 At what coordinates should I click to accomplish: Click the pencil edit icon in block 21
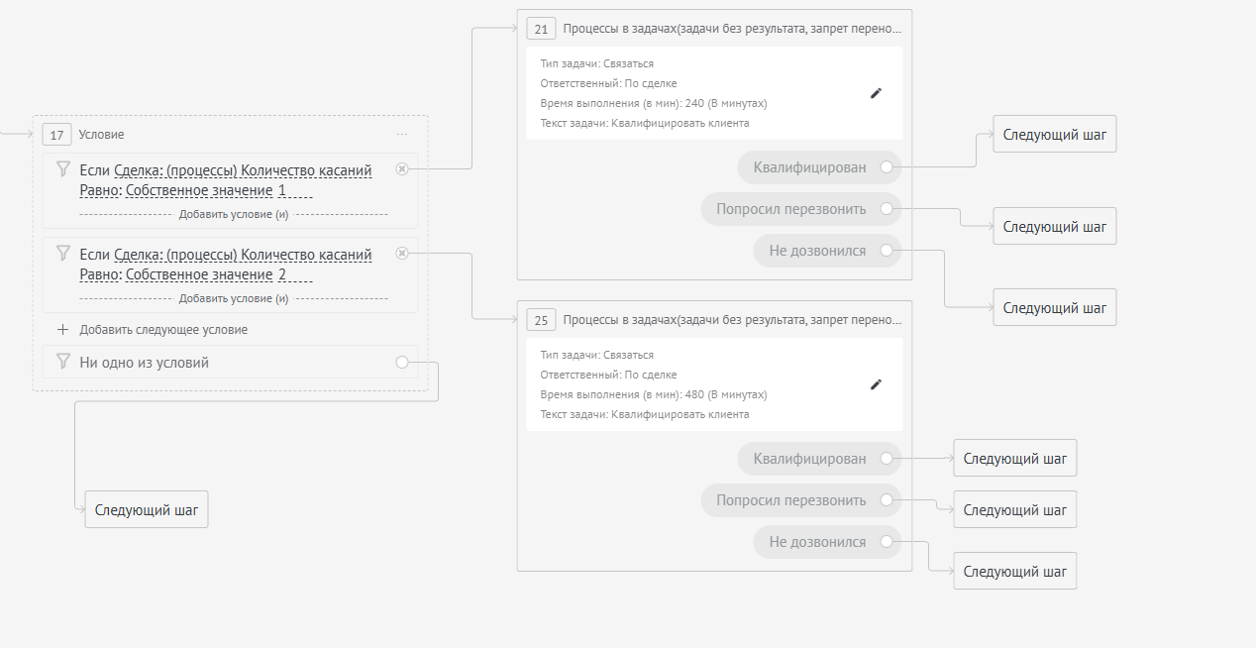click(x=876, y=93)
